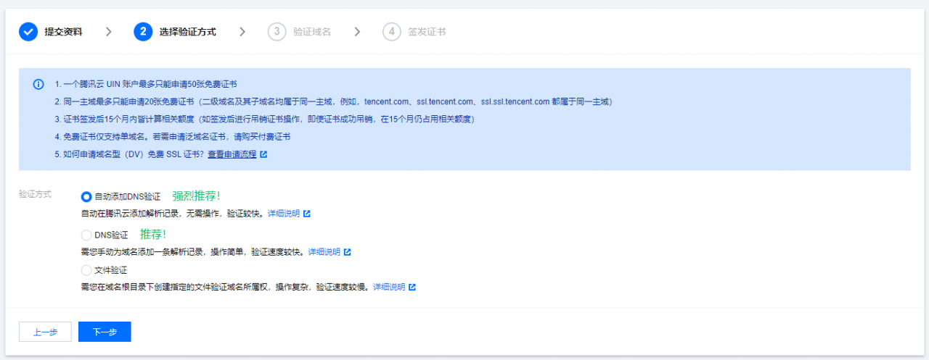Click the green 推荐! text after DNS验证

[153, 234]
